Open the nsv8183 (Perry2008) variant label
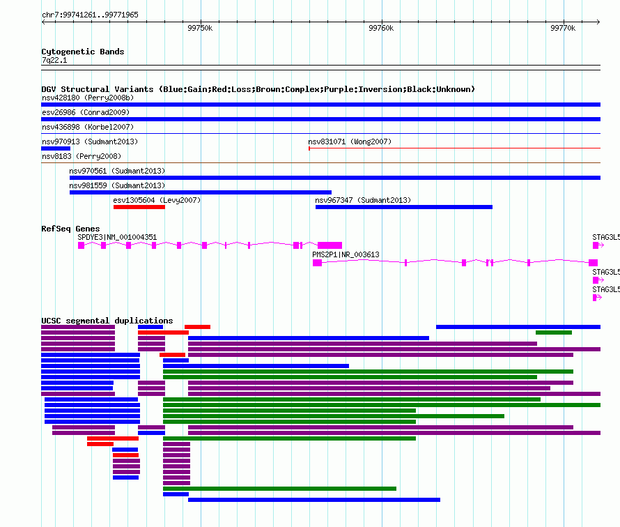Image resolution: width=620 pixels, height=527 pixels. (x=82, y=156)
